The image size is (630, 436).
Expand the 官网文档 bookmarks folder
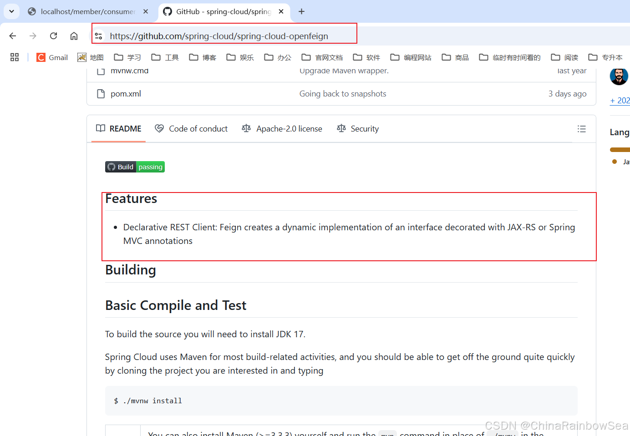coord(322,57)
